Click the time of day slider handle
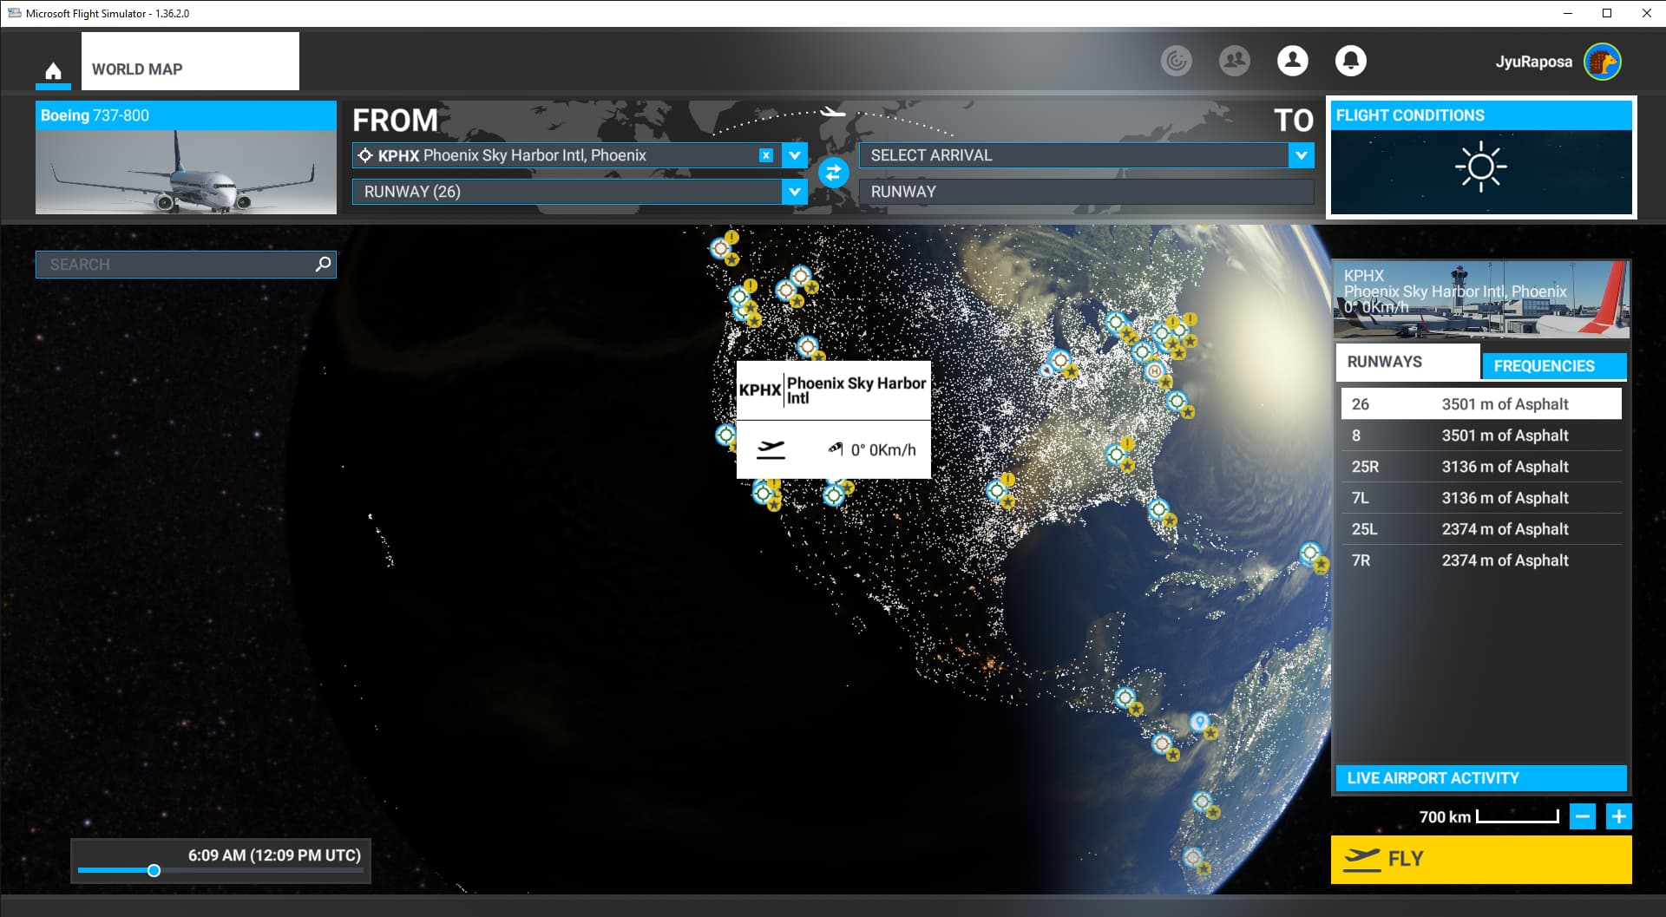This screenshot has width=1666, height=917. [154, 870]
